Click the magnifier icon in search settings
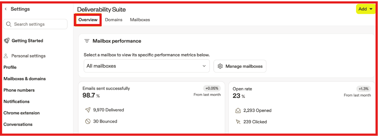 coord(9,24)
